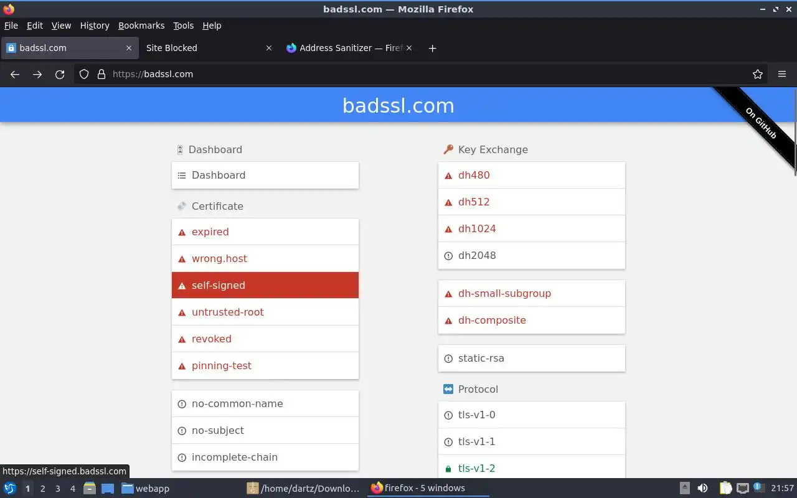Go forward one page
Image resolution: width=797 pixels, height=498 pixels.
coord(37,74)
